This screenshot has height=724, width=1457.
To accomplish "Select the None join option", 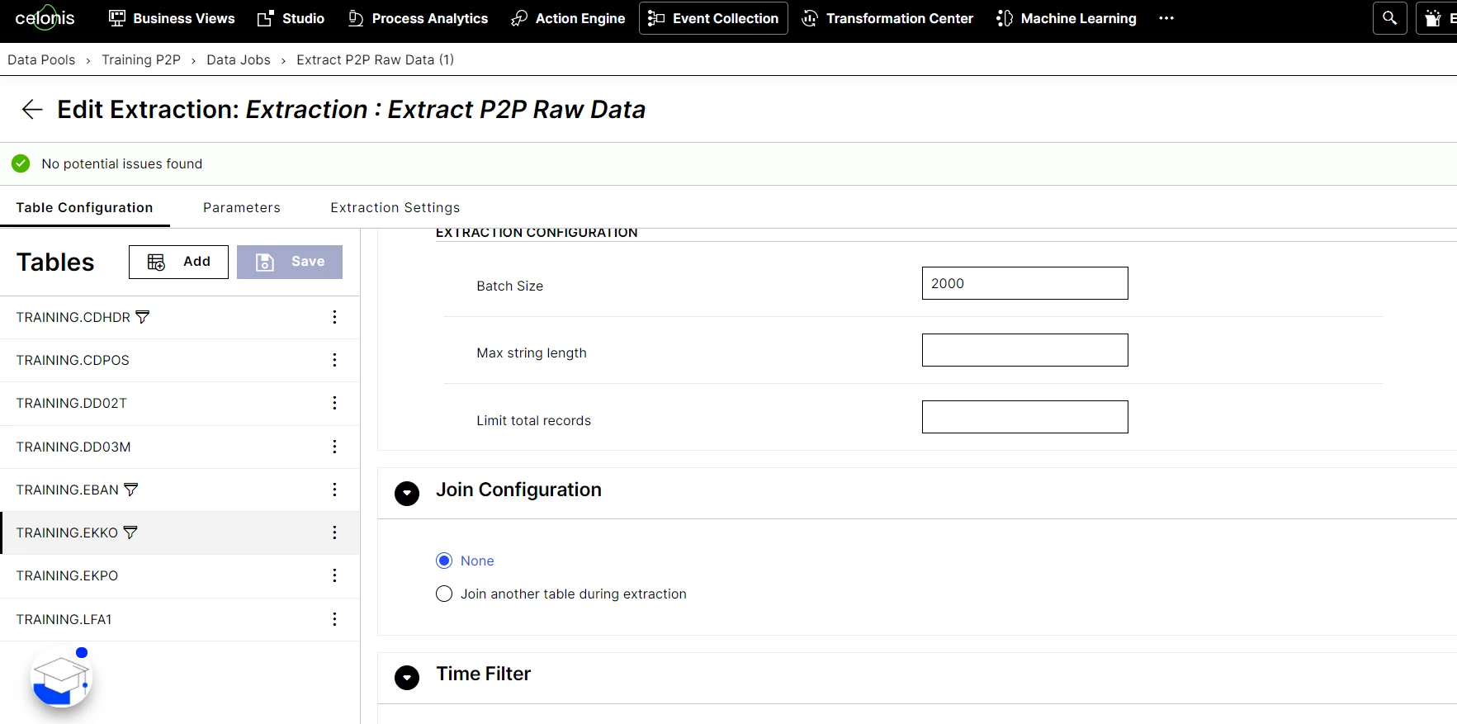I will point(444,561).
